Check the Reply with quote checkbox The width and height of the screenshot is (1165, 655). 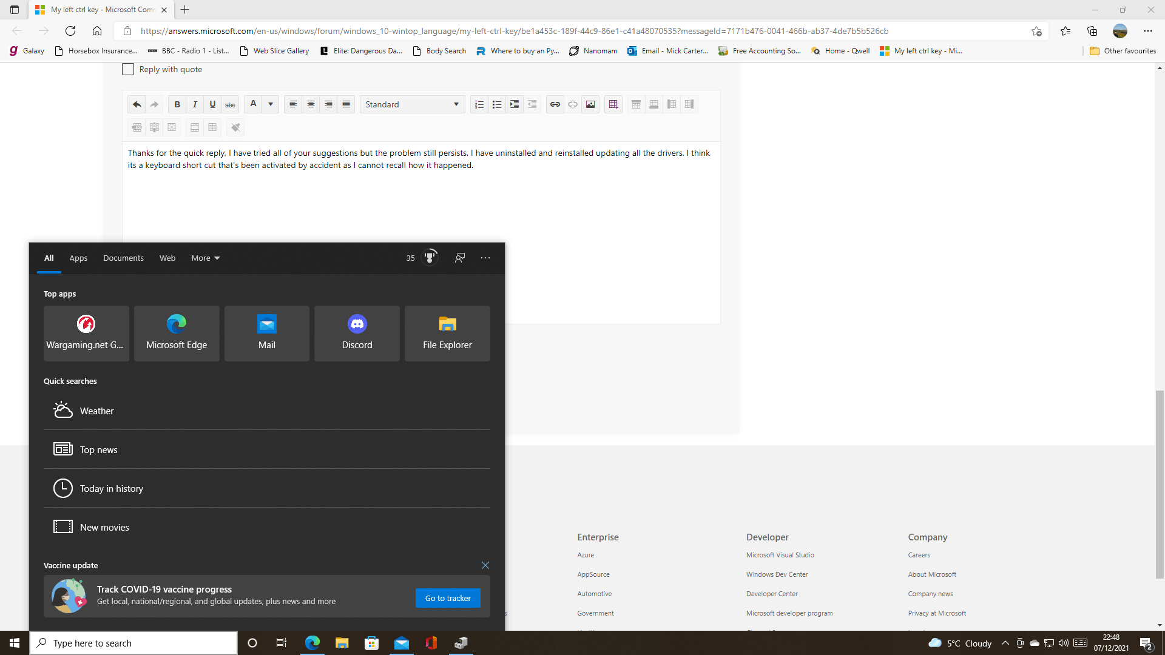point(128,69)
